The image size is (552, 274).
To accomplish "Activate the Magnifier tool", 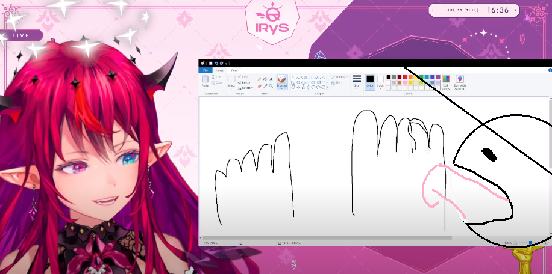I will (271, 86).
